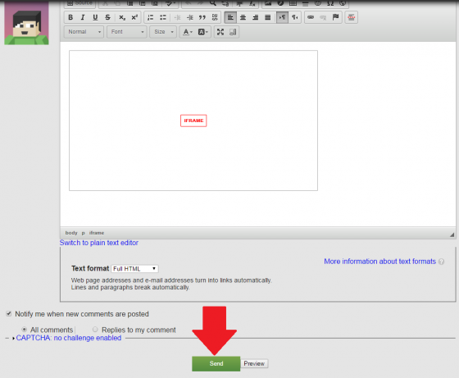The width and height of the screenshot is (459, 378).
Task: Open the Text format Full HTML dropdown
Action: coord(135,269)
